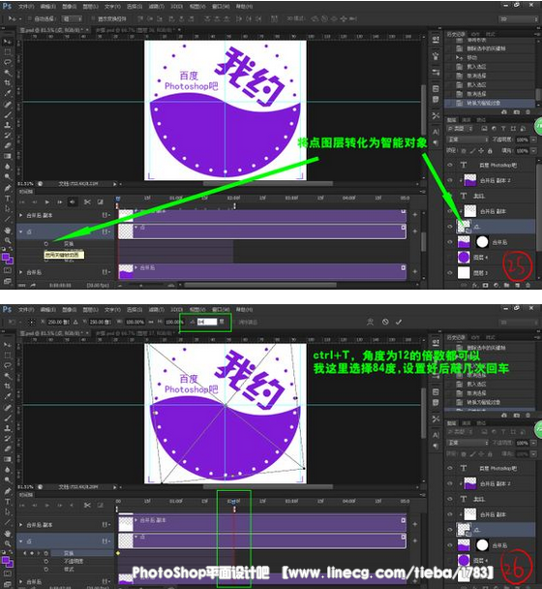Select Zoom tool in upper window
The image size is (542, 589).
pos(7,239)
